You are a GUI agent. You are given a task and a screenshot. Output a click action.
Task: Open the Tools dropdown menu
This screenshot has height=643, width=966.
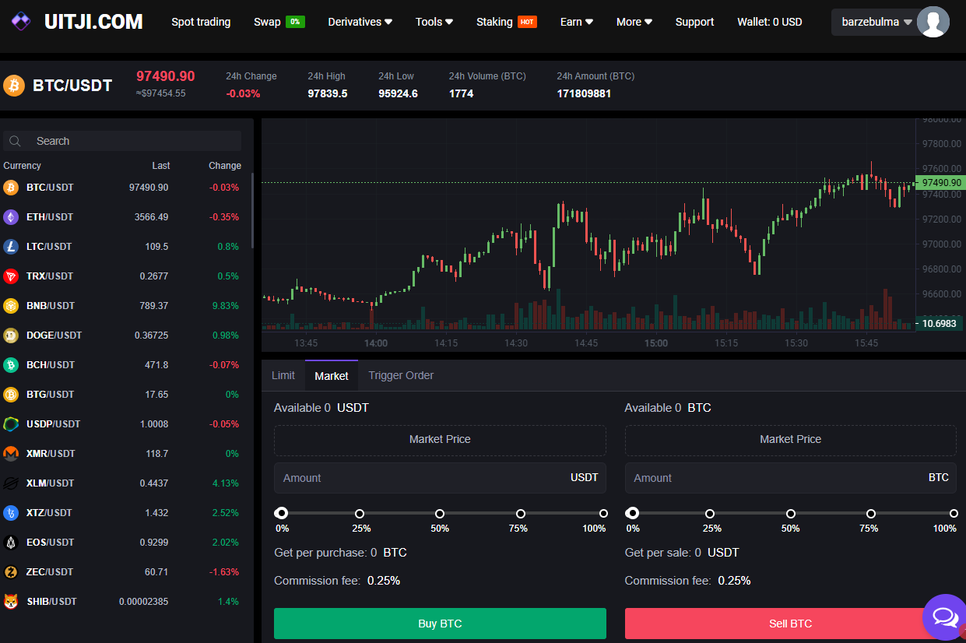434,22
